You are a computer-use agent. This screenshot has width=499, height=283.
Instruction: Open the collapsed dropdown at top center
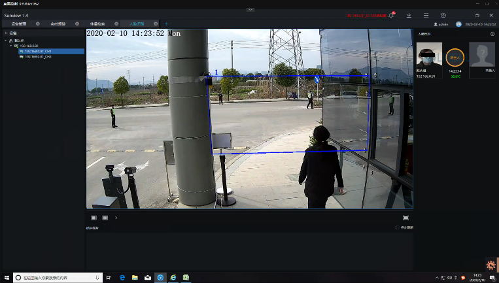(x=249, y=10)
